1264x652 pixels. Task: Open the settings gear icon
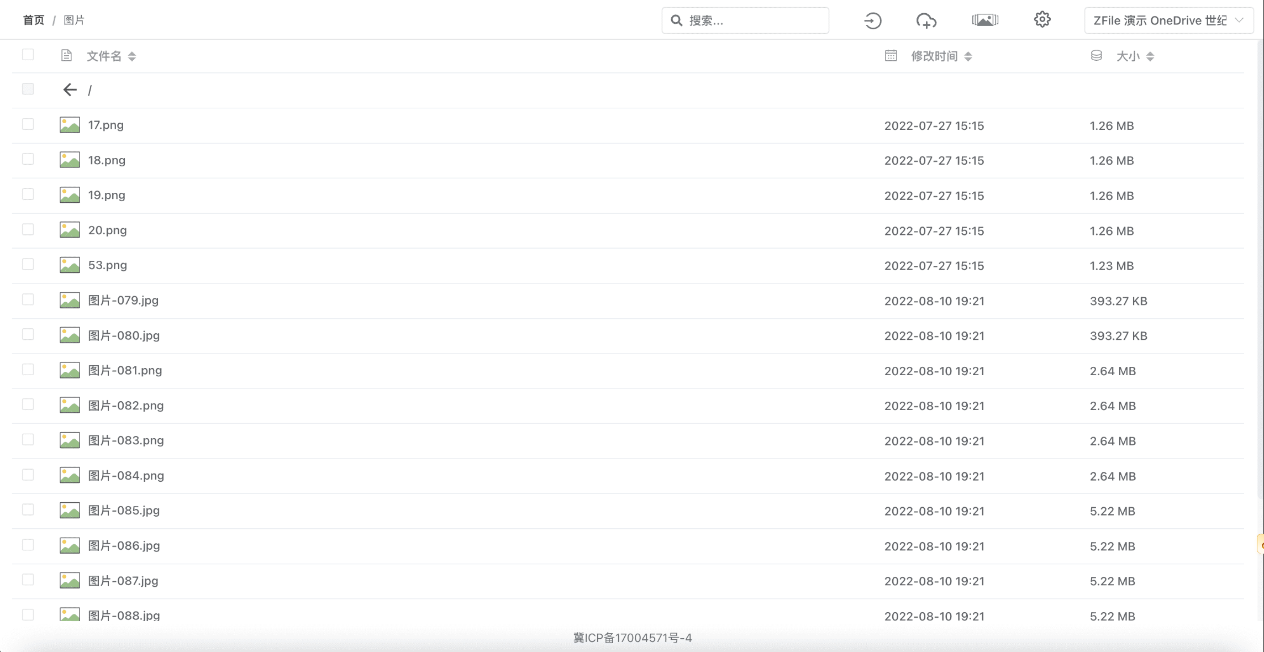tap(1042, 20)
